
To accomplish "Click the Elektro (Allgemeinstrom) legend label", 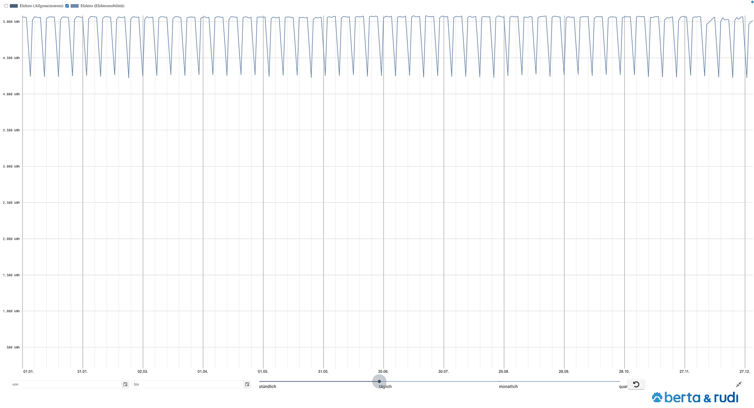I will click(x=42, y=6).
